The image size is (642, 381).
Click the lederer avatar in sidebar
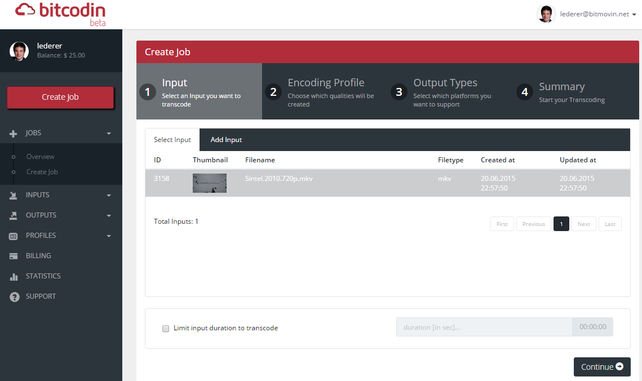19,51
